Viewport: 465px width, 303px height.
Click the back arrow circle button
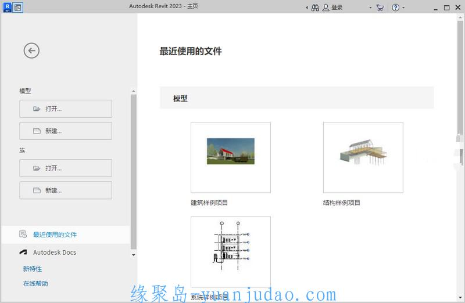pyautogui.click(x=31, y=50)
